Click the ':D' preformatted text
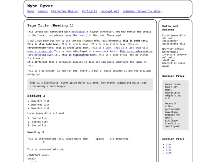 43,142
